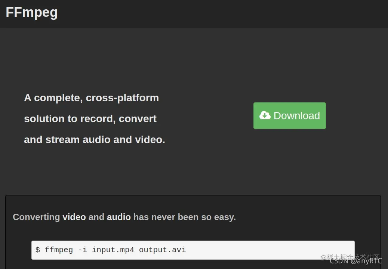Image resolution: width=388 pixels, height=269 pixels.
Task: Click the tagline 'A complete, cross-platform'
Action: point(91,98)
